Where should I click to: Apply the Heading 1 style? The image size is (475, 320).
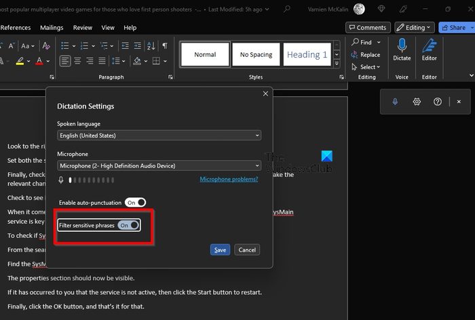pyautogui.click(x=306, y=54)
